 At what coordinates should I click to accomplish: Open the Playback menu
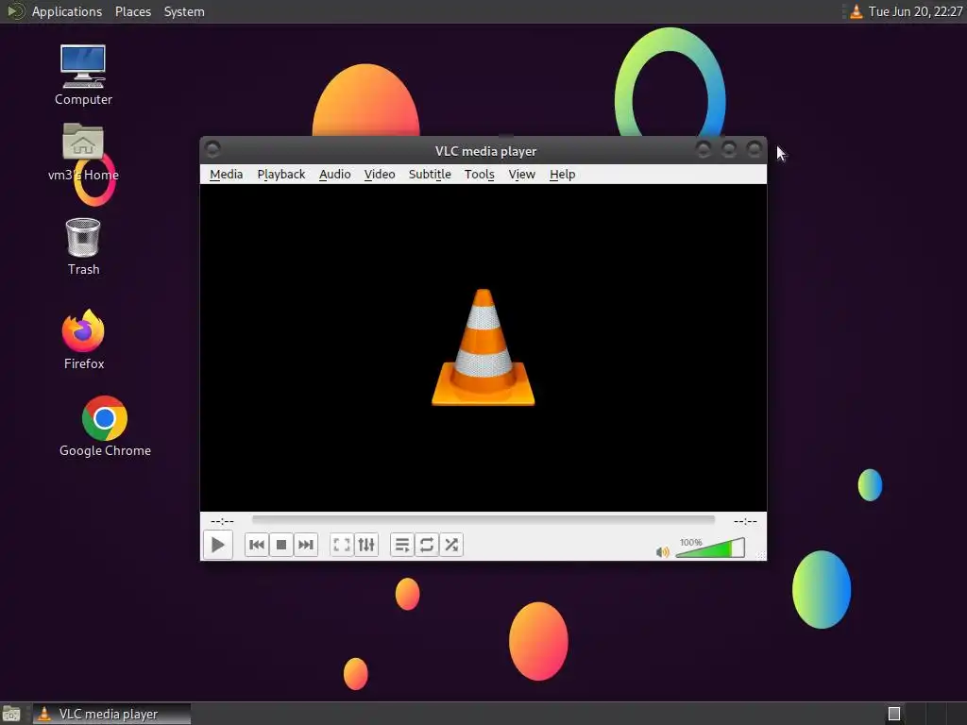coord(281,175)
